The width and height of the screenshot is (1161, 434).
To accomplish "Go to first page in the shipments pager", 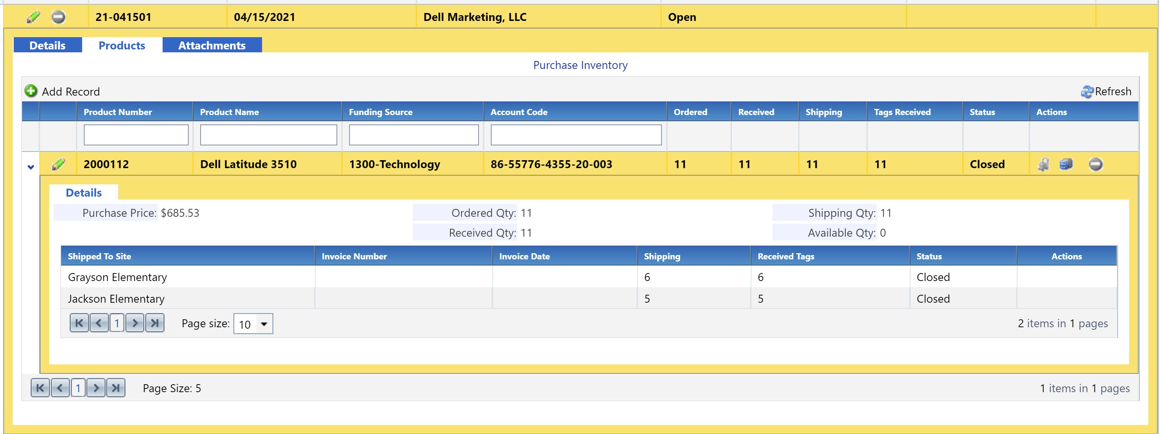I will [79, 323].
